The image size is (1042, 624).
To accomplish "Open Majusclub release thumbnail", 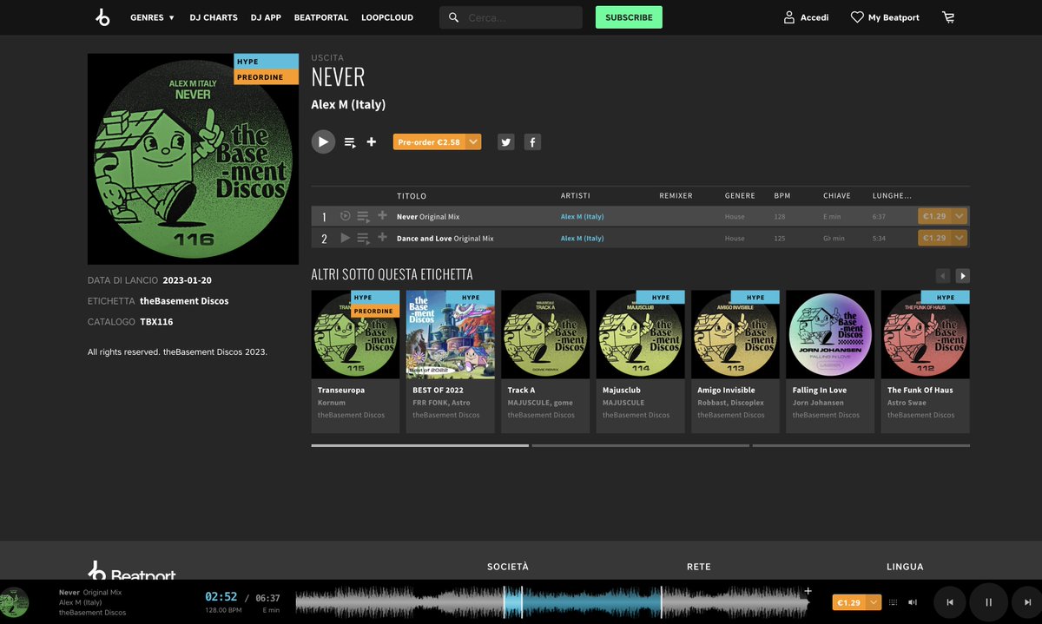I will click(x=641, y=335).
